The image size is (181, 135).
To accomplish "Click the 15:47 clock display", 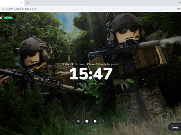I will click(91, 74).
